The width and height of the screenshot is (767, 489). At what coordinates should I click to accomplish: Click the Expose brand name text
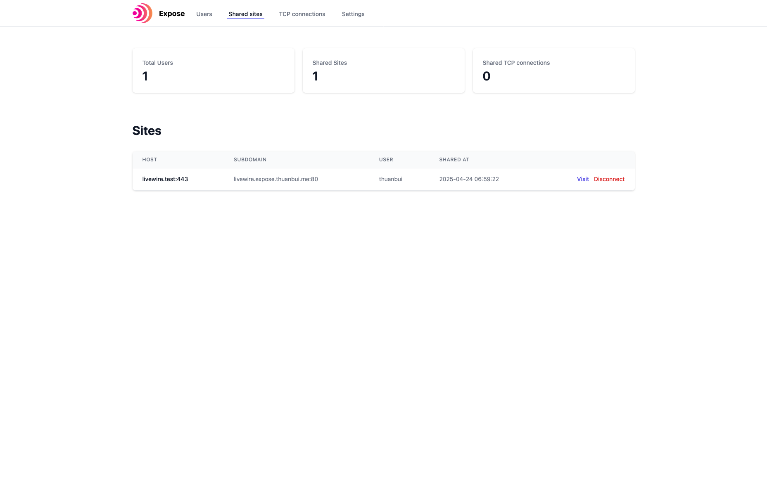pos(171,14)
